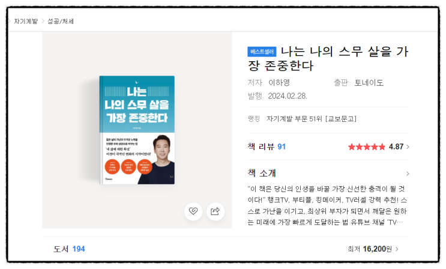Open the 성공/처세 breadcrumb category

click(60, 22)
